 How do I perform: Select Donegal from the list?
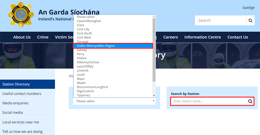[113, 42]
